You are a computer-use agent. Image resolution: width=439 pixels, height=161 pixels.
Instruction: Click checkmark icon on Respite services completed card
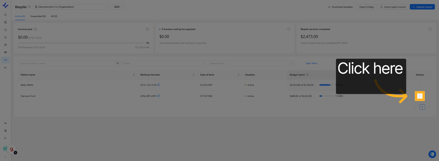pyautogui.click(x=430, y=29)
